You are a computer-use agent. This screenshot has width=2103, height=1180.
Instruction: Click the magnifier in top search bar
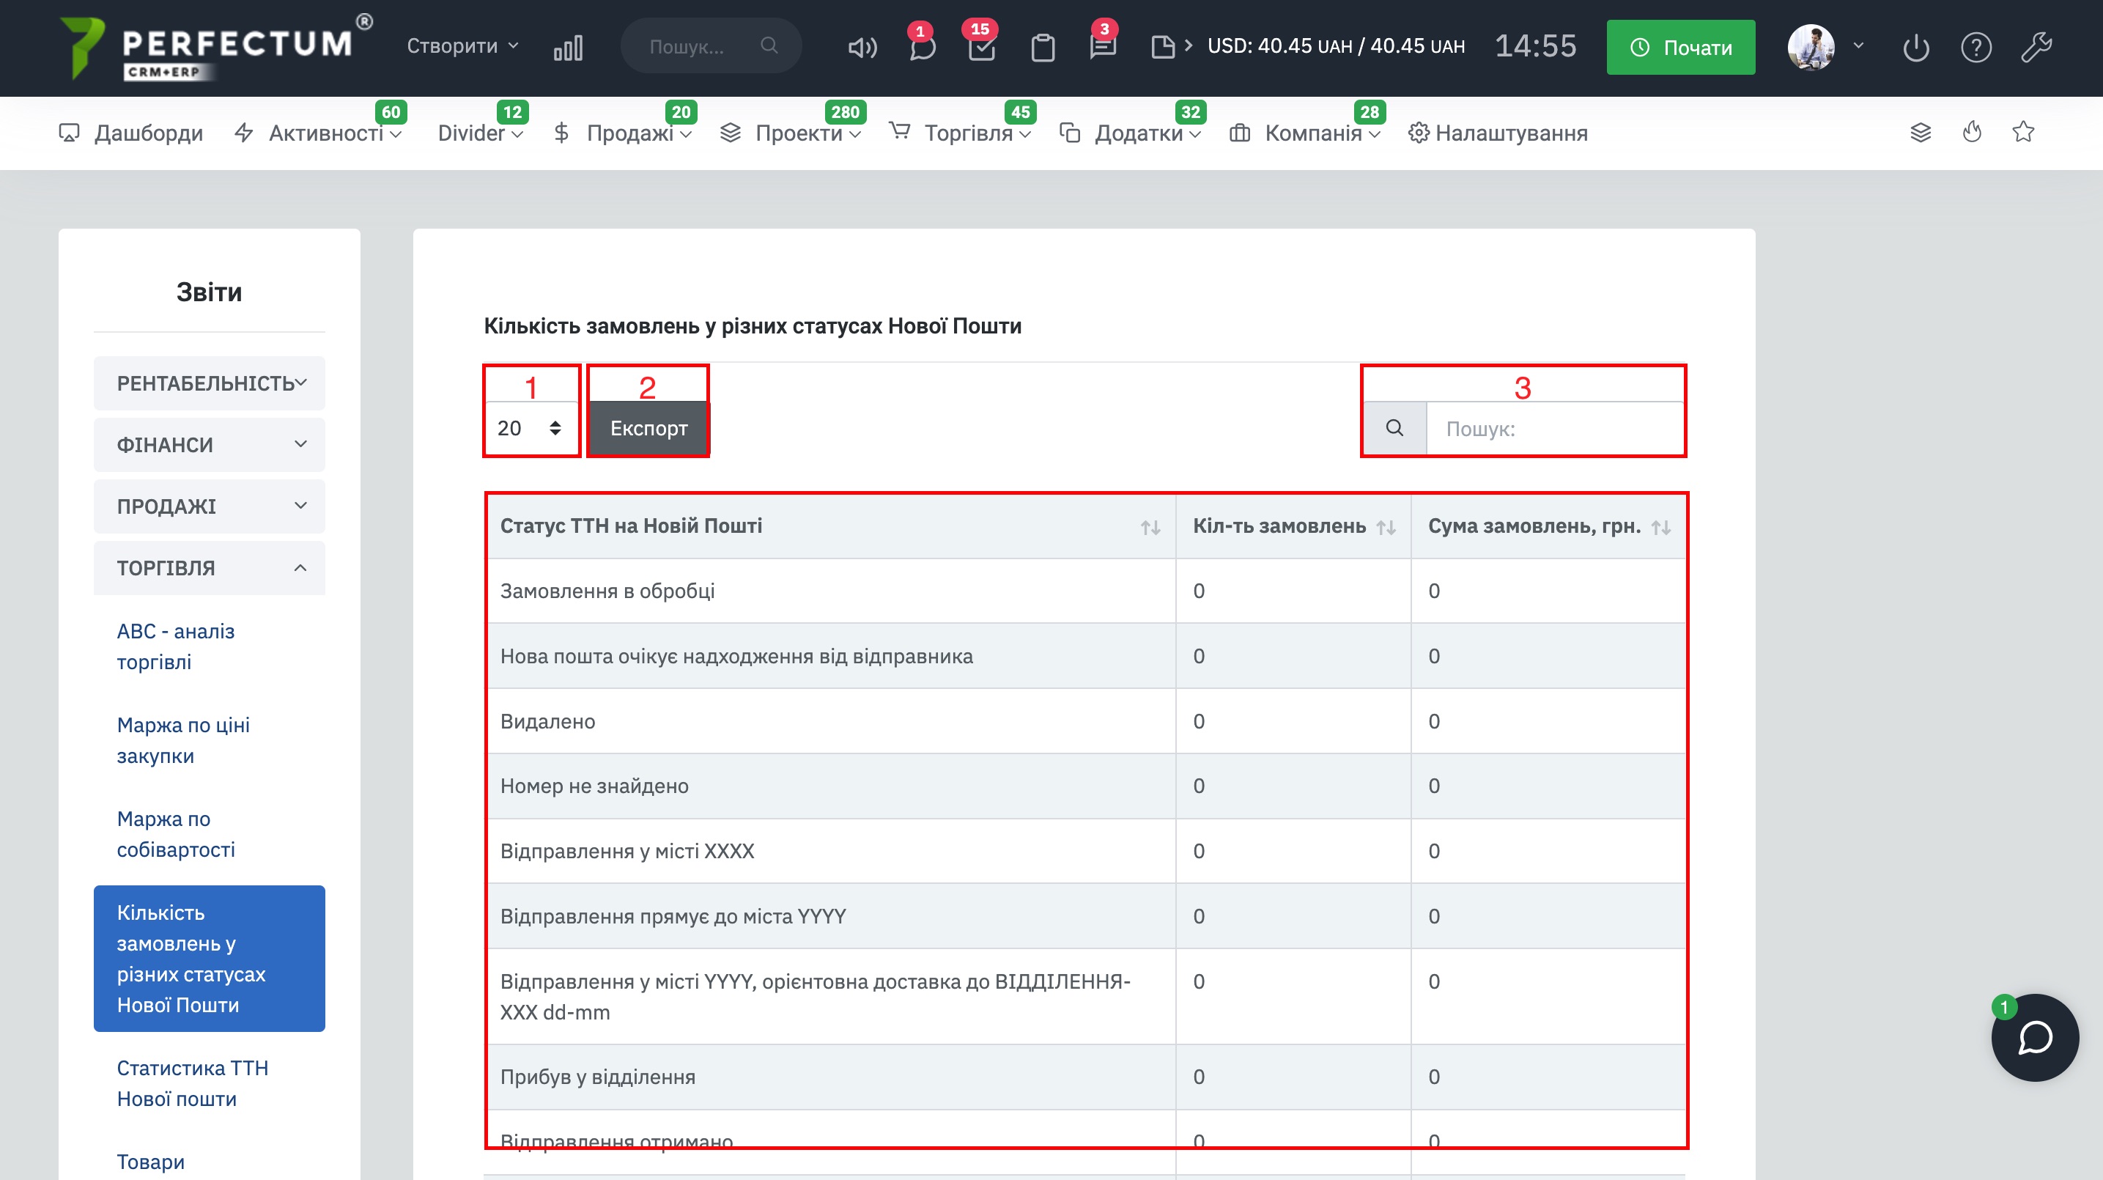[x=768, y=45]
